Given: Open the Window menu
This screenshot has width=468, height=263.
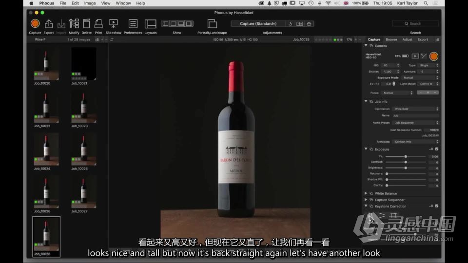Looking at the screenshot, I should coord(123,3).
